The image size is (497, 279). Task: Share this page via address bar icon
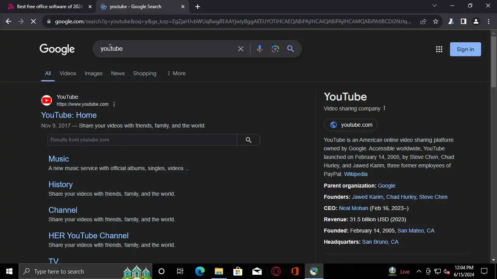[x=423, y=21]
